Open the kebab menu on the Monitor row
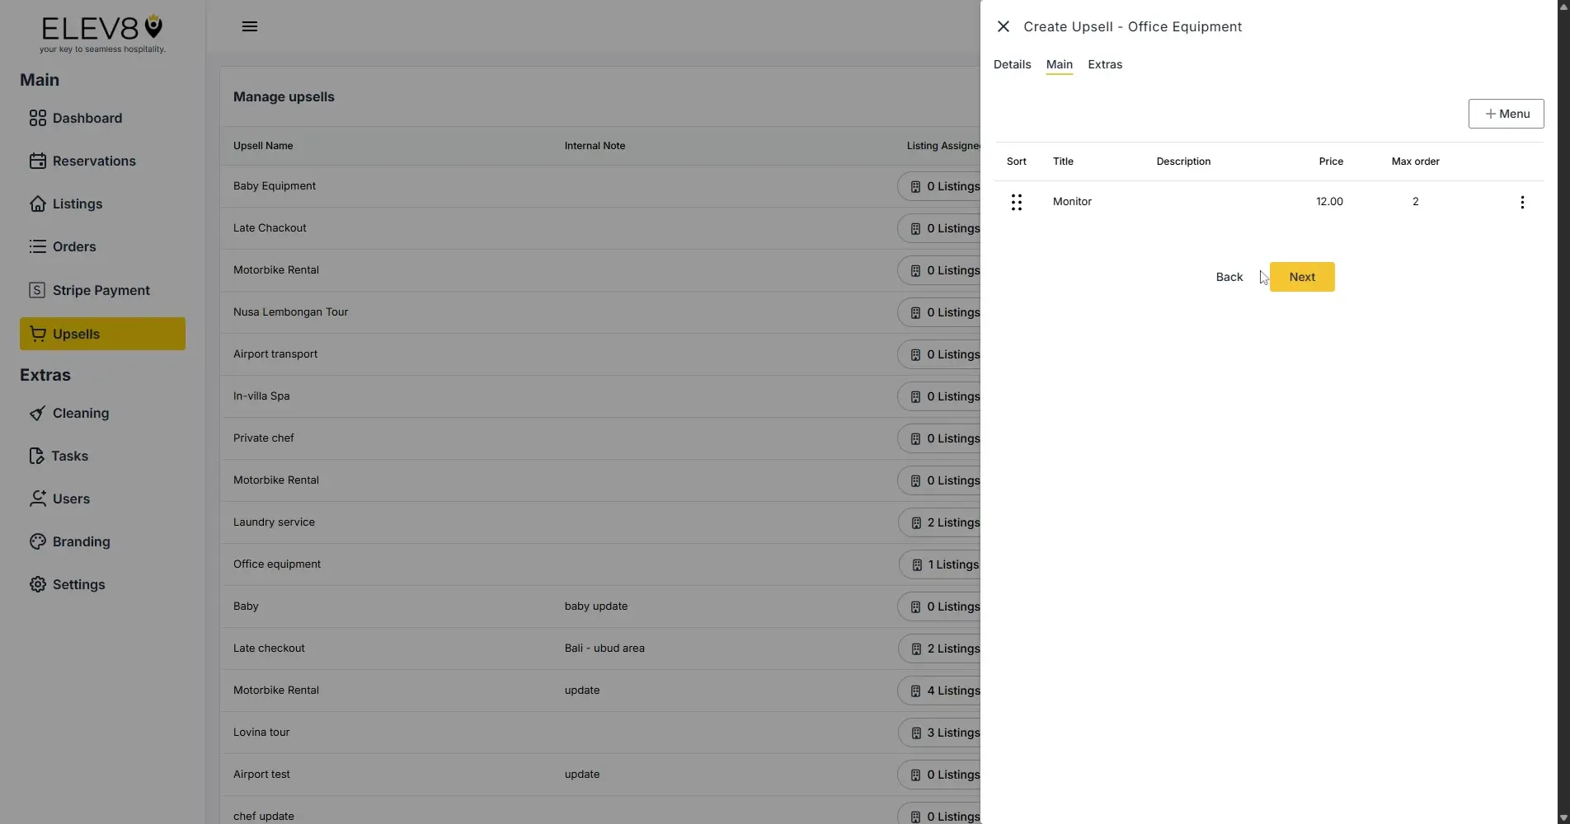Image resolution: width=1570 pixels, height=824 pixels. 1522,202
